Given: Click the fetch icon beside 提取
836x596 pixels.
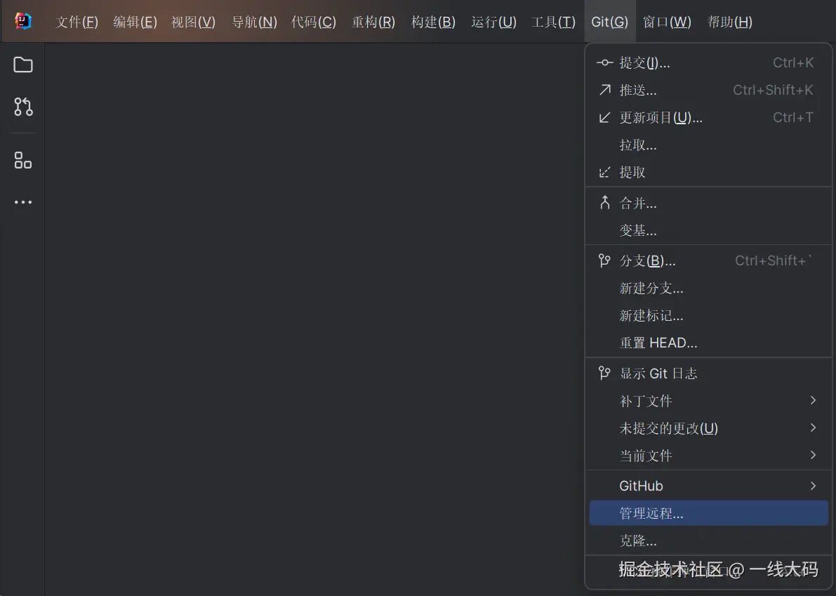Looking at the screenshot, I should (x=604, y=172).
